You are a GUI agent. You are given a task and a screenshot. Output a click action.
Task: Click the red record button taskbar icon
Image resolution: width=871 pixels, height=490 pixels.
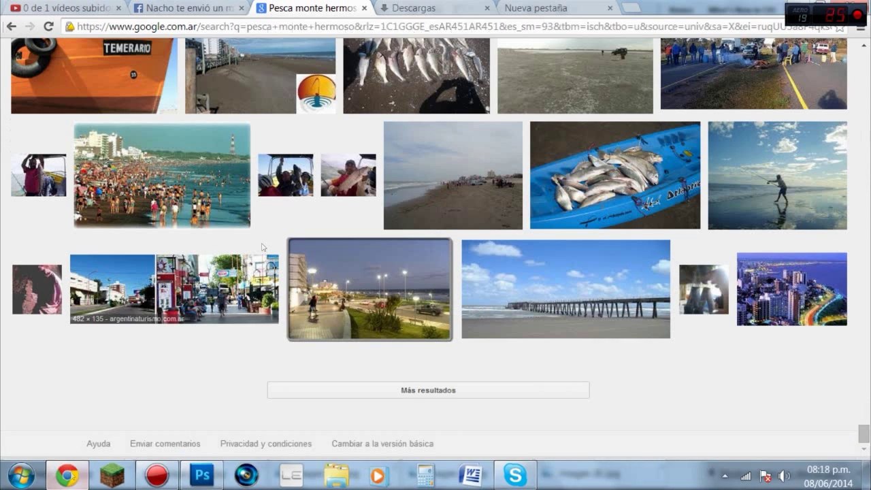[x=157, y=475]
